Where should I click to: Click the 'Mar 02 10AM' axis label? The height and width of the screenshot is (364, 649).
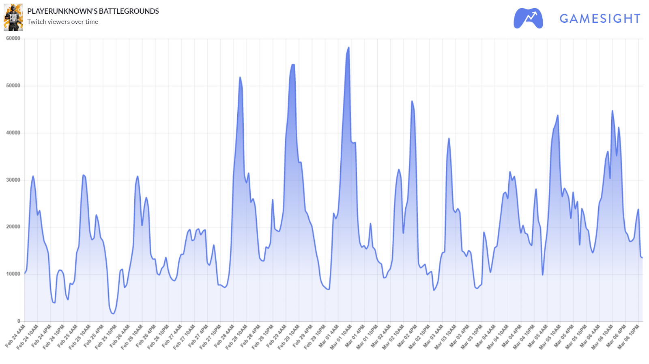pyautogui.click(x=393, y=336)
